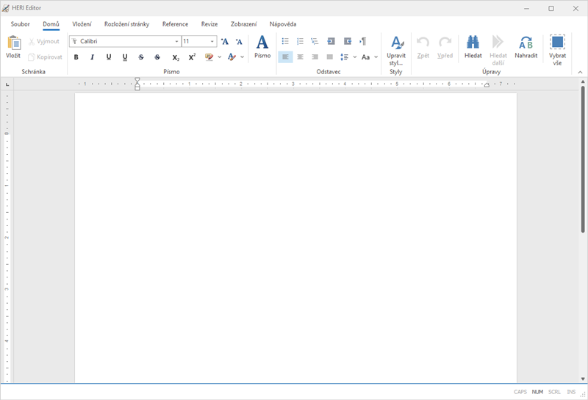Toggle single strikethrough formatting
This screenshot has height=400, width=588.
141,57
